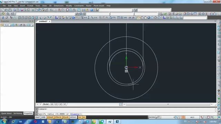Expand the document tabs list arrow
Viewport: 221px width, 124px height.
pyautogui.click(x=215, y=21)
